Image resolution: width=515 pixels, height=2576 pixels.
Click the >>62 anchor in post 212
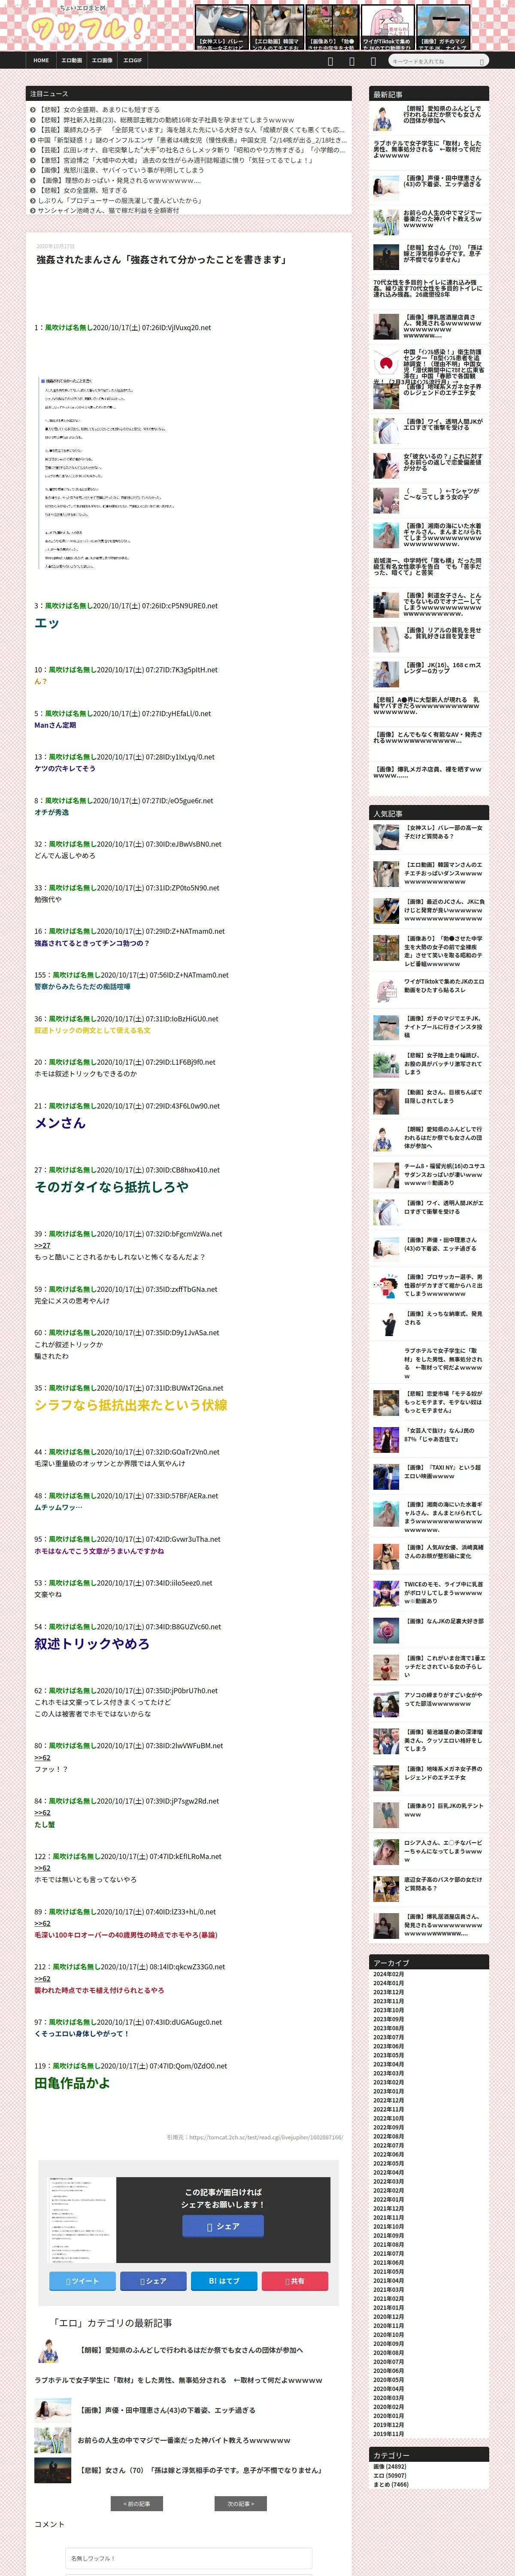click(42, 1978)
